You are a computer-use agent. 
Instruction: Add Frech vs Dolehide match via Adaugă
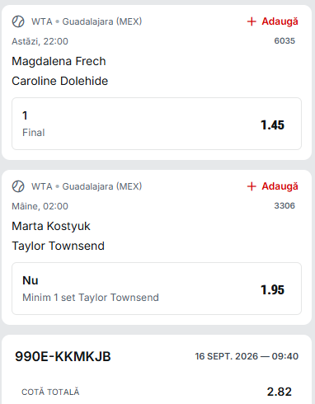[x=272, y=21]
